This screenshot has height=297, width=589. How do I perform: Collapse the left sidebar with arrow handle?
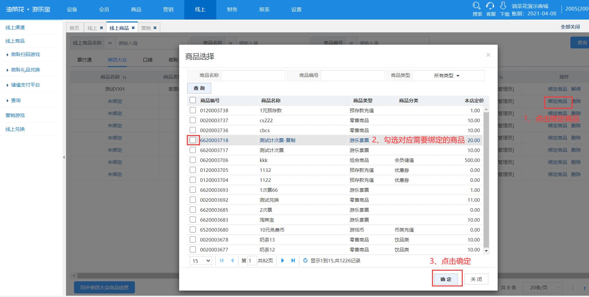pyautogui.click(x=64, y=157)
